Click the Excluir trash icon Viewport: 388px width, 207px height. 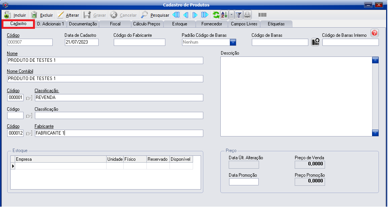pyautogui.click(x=42, y=15)
